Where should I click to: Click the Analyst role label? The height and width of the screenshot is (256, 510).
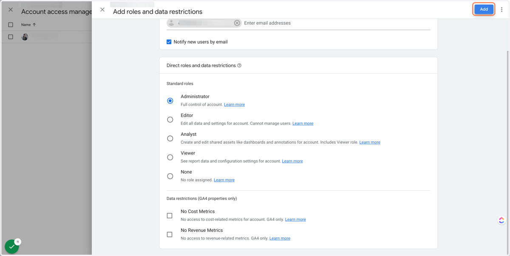[188, 134]
